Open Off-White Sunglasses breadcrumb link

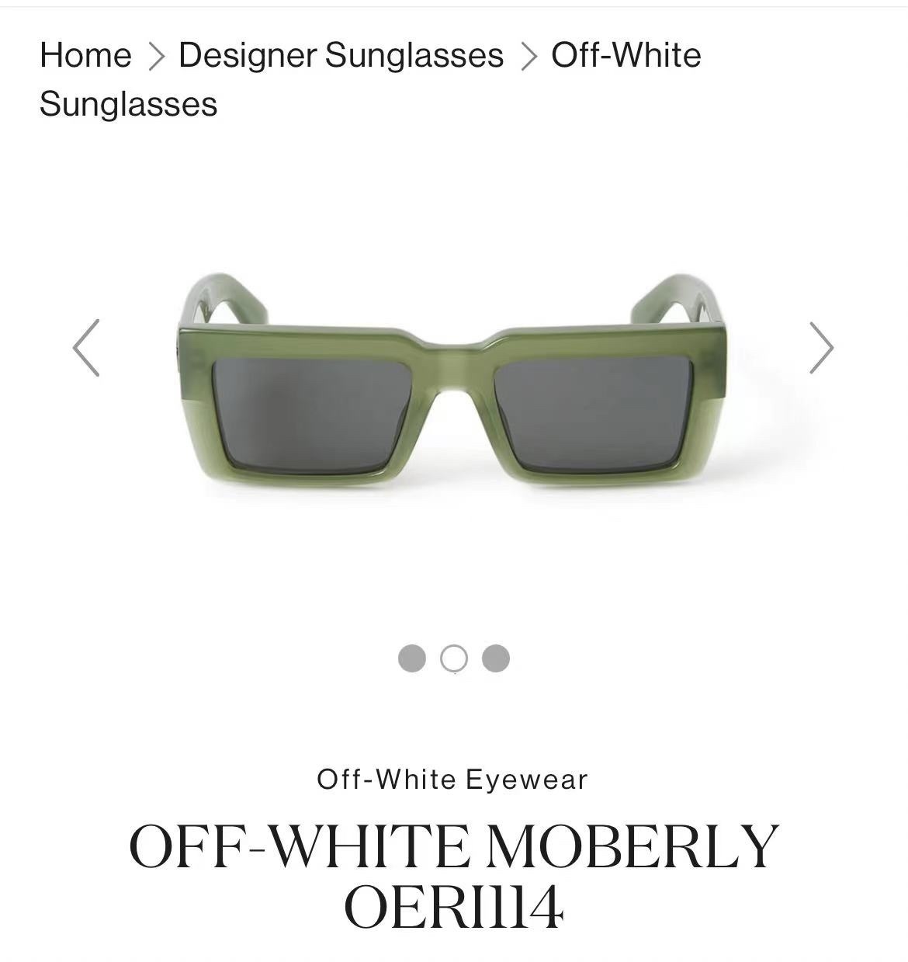(370, 79)
